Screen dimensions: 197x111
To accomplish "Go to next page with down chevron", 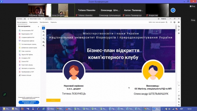I will coord(179,92).
